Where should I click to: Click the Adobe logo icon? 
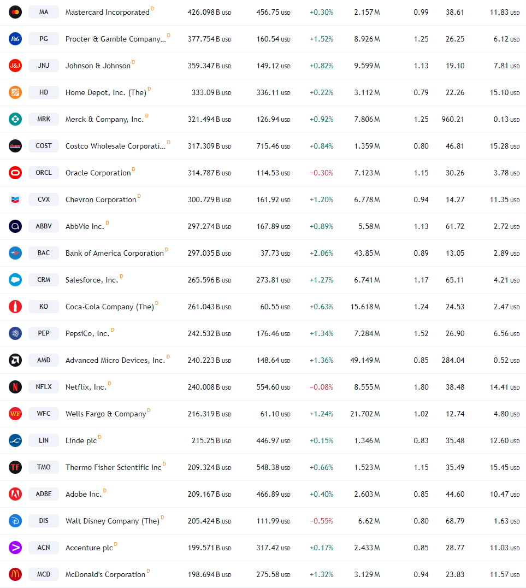coord(15,494)
